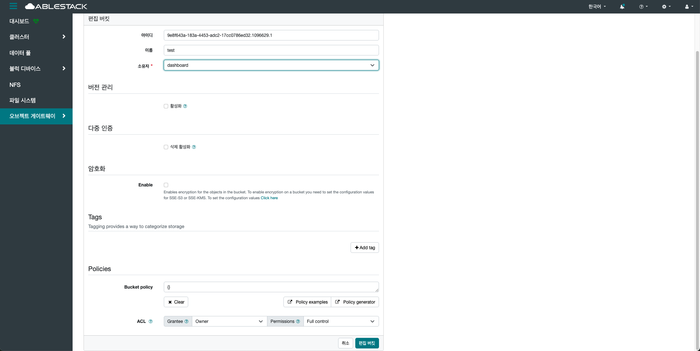The width and height of the screenshot is (700, 351).
Task: Open the 소유자 owner dropdown
Action: (x=271, y=65)
